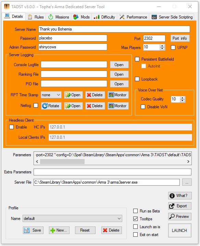Slide the Parameters horizontal scrollbar
200x246 pixels.
click(x=62, y=161)
